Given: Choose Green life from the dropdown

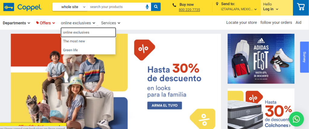Looking at the screenshot, I should (x=88, y=50).
